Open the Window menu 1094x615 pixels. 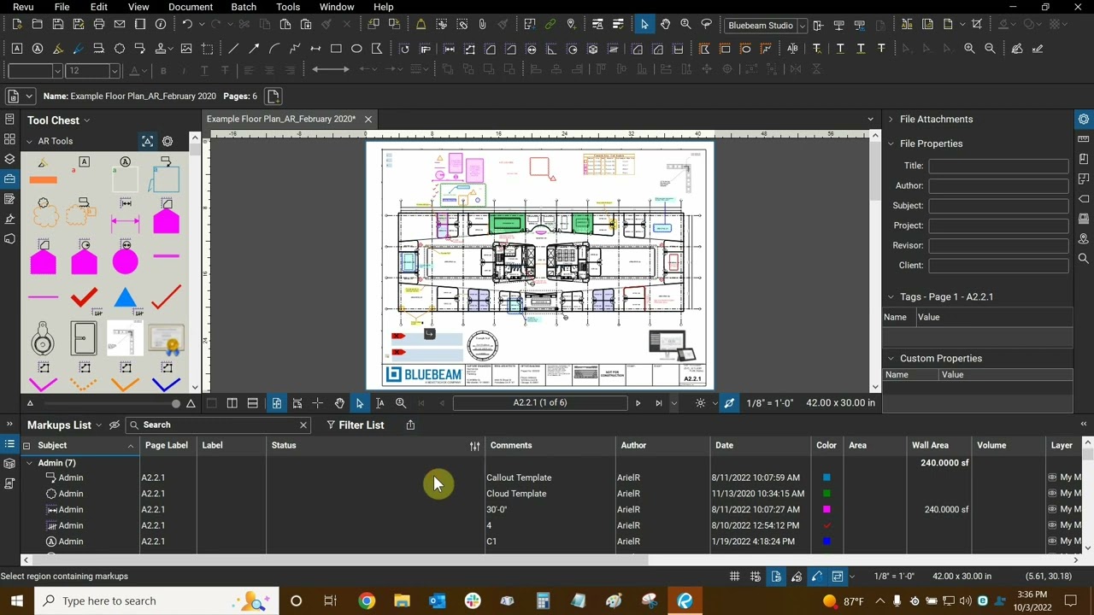(x=337, y=7)
